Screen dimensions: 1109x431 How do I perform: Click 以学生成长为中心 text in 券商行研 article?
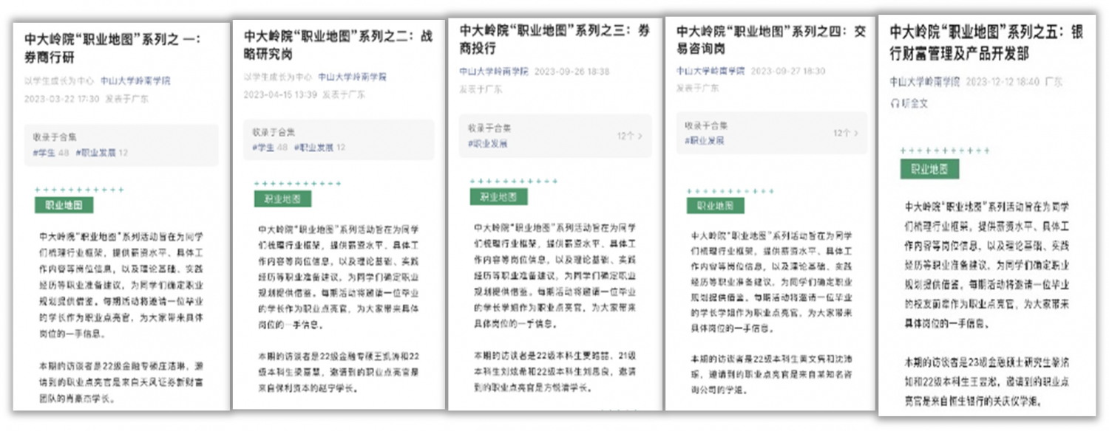pyautogui.click(x=58, y=81)
